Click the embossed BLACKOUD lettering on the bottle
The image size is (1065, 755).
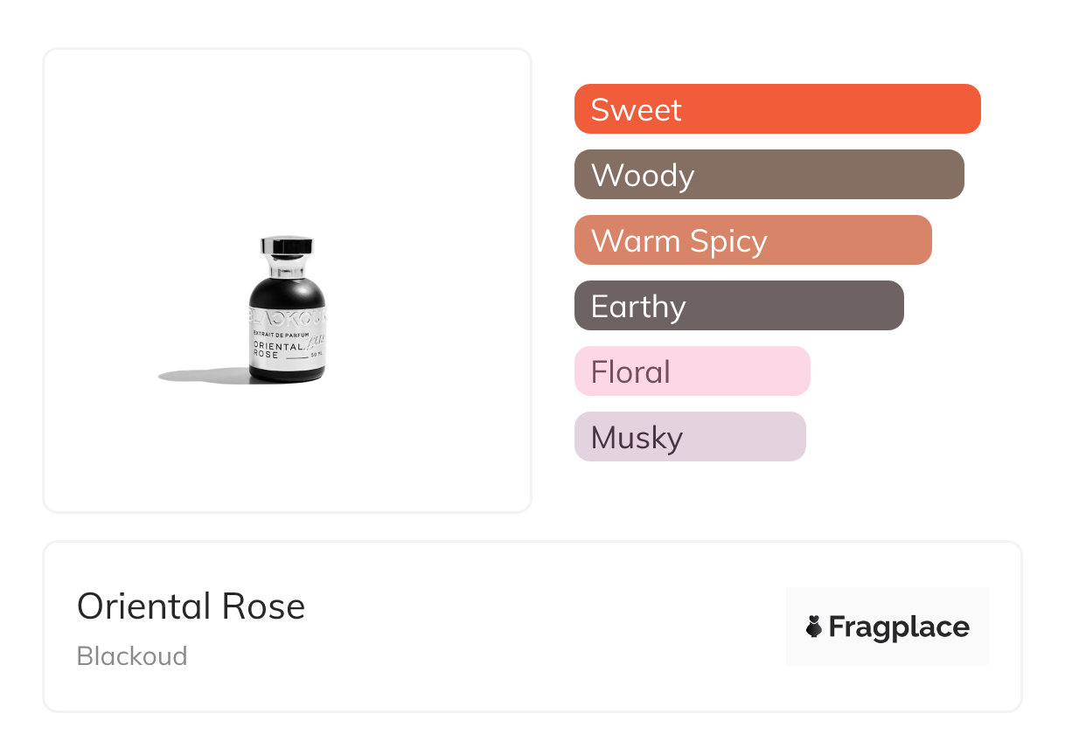(287, 315)
